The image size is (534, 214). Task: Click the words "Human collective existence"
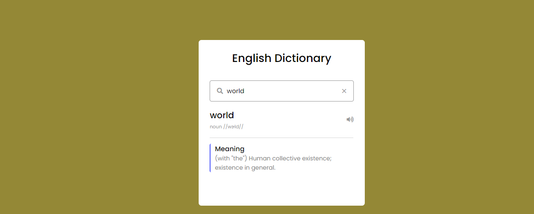[290, 158]
